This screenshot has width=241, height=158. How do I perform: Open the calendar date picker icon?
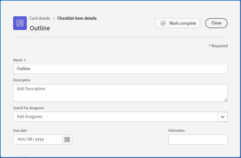[x=67, y=140]
